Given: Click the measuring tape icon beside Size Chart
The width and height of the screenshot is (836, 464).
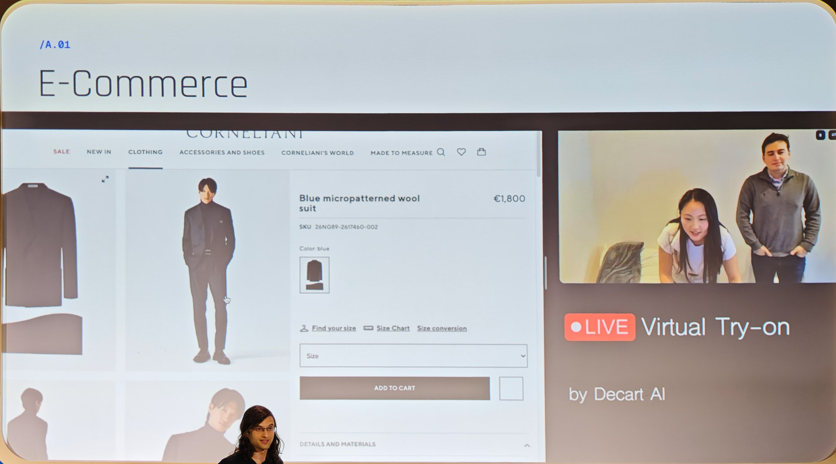Looking at the screenshot, I should click(367, 328).
